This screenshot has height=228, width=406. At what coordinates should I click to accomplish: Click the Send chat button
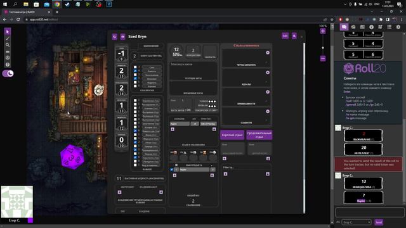click(379, 222)
